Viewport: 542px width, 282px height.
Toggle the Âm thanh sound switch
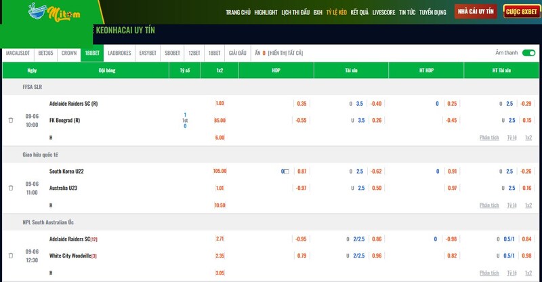click(x=528, y=53)
